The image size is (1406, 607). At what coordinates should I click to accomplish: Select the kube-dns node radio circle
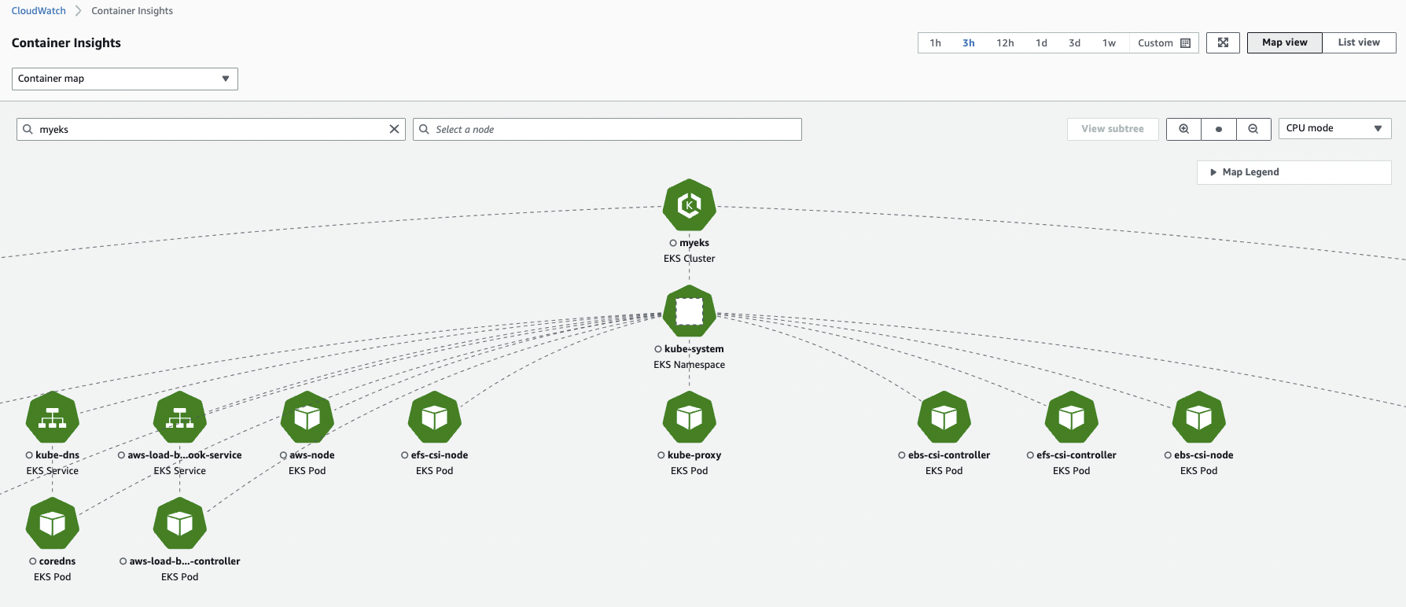point(29,455)
